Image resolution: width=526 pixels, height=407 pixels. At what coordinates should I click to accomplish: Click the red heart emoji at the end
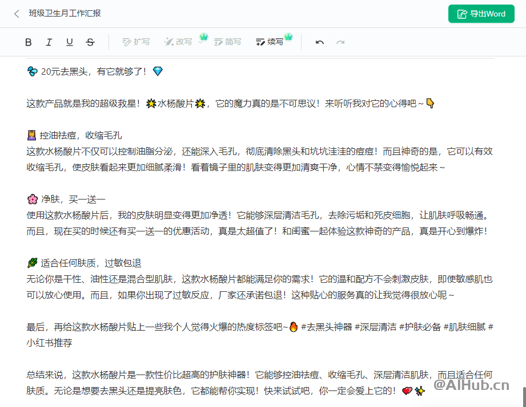pyautogui.click(x=407, y=390)
